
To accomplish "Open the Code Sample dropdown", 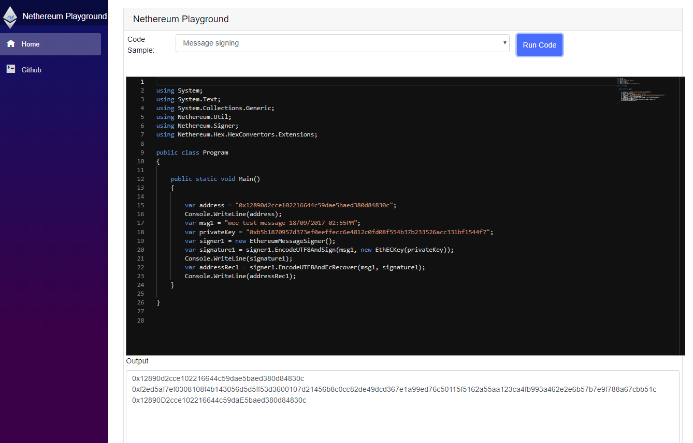I will (342, 43).
